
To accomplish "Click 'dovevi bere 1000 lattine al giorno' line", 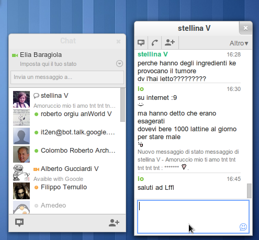I will (187, 129).
